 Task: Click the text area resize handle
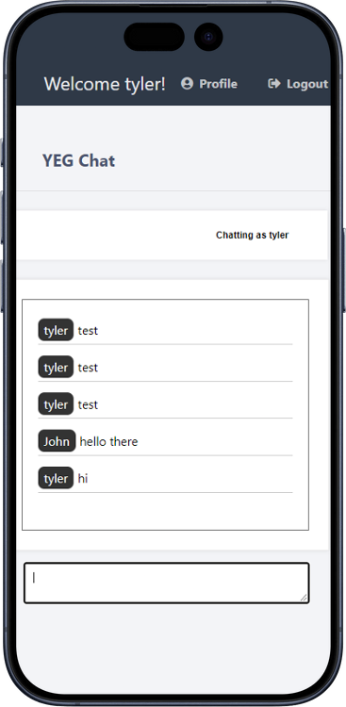[305, 598]
